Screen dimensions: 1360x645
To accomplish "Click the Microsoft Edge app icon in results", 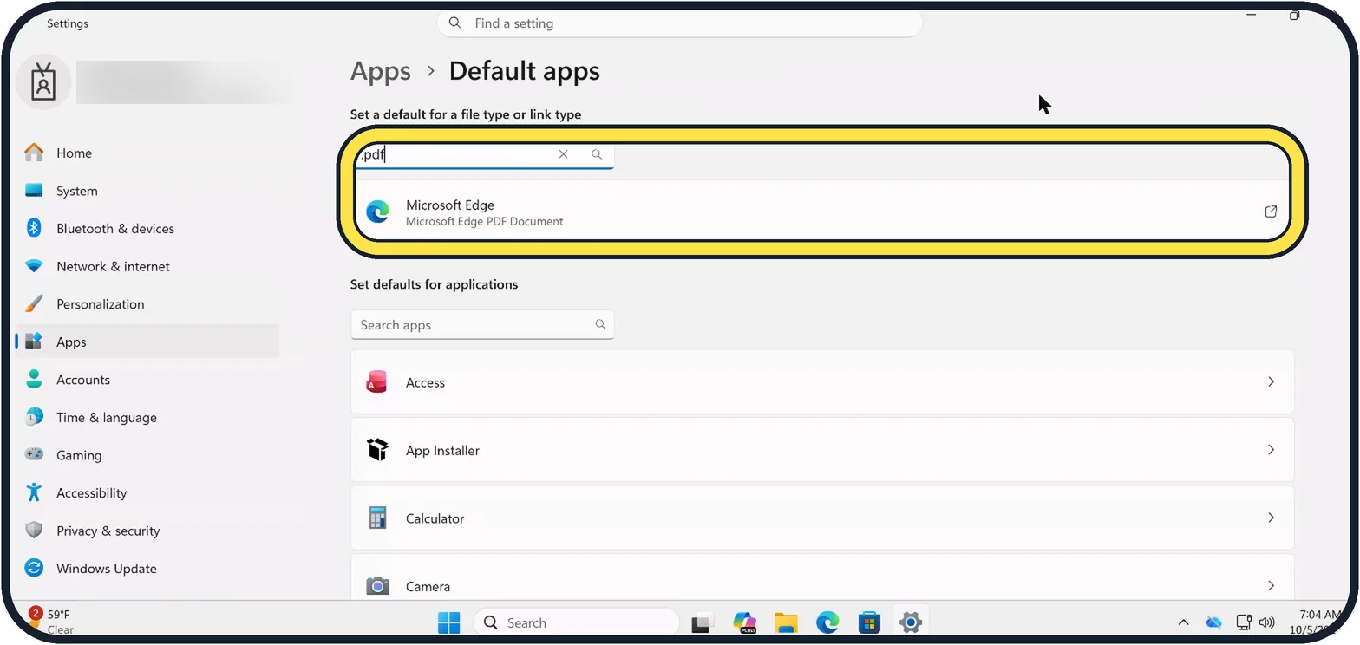I will point(377,212).
